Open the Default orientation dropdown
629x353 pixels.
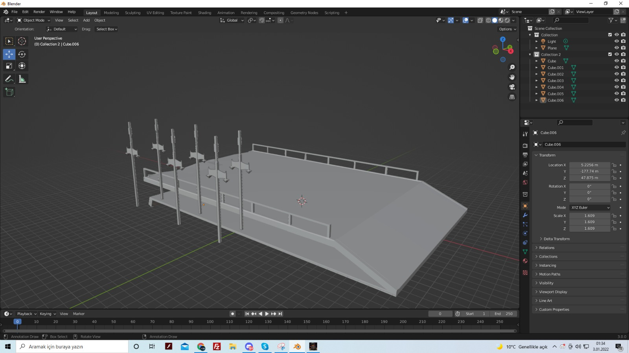coord(62,29)
